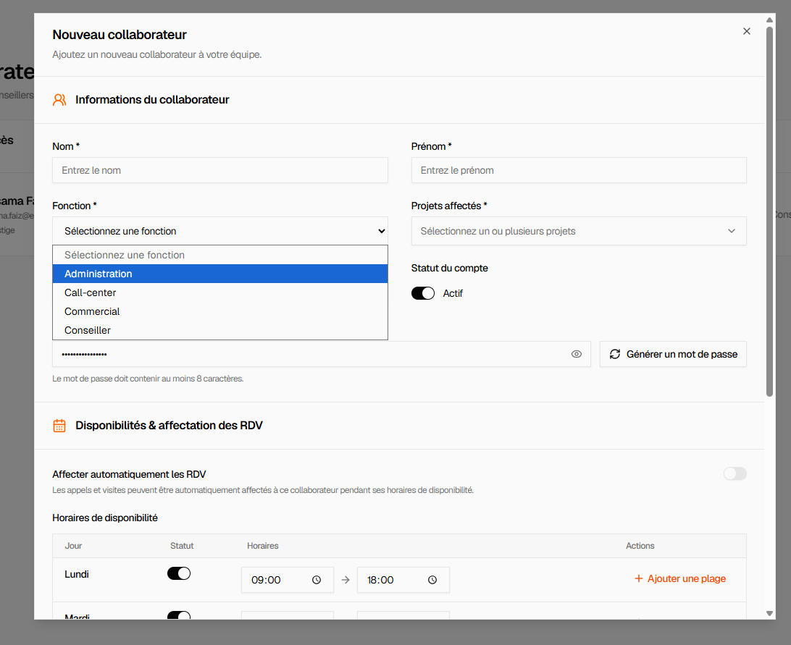Toggle Lundi availability switch
Viewport: 791px width, 645px height.
pos(179,573)
